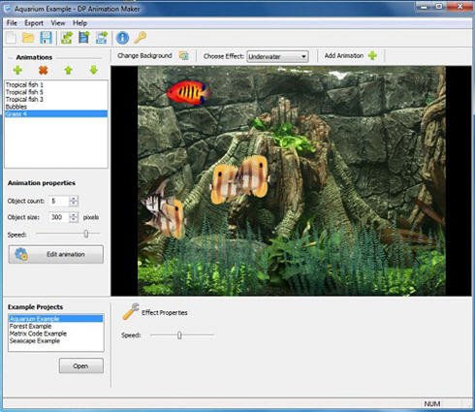
Task: Select Forest Example project
Action: click(56, 326)
